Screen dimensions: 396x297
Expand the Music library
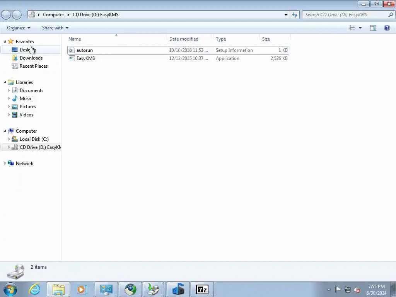[x=9, y=98]
